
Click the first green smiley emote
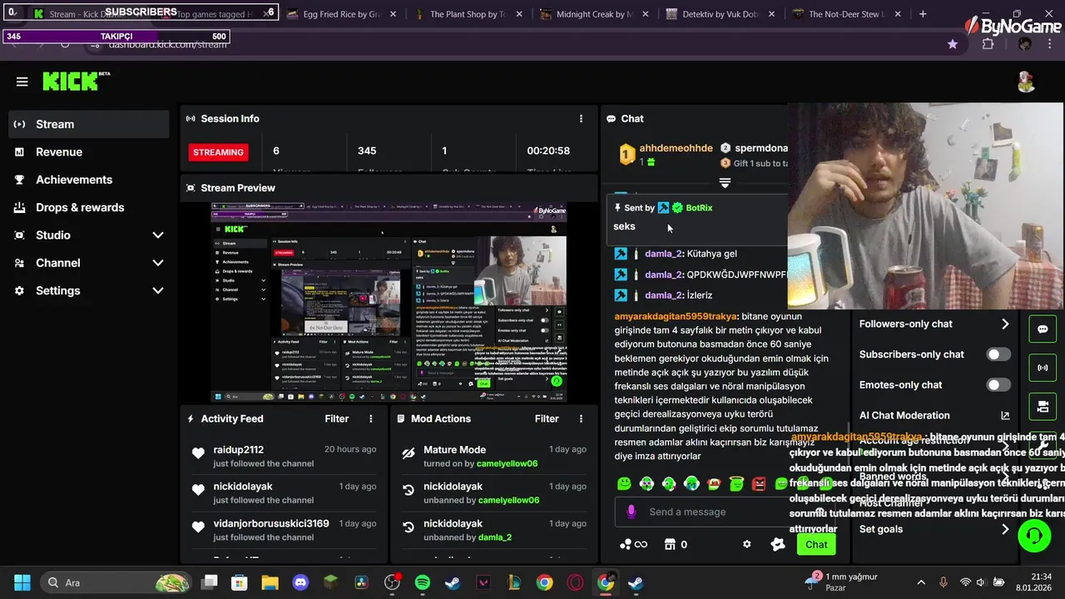click(624, 483)
